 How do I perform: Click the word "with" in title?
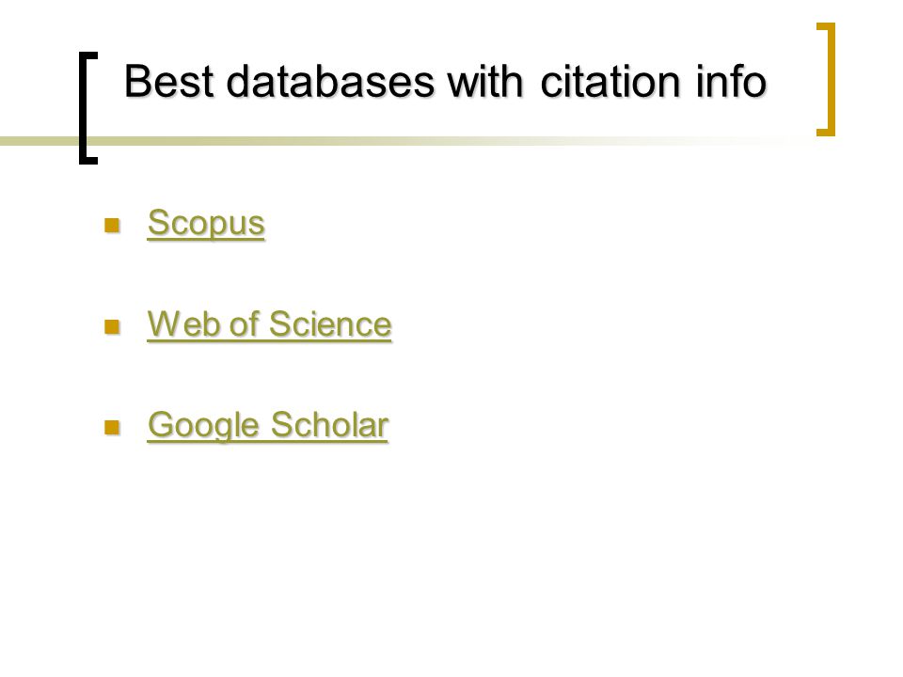[x=485, y=82]
